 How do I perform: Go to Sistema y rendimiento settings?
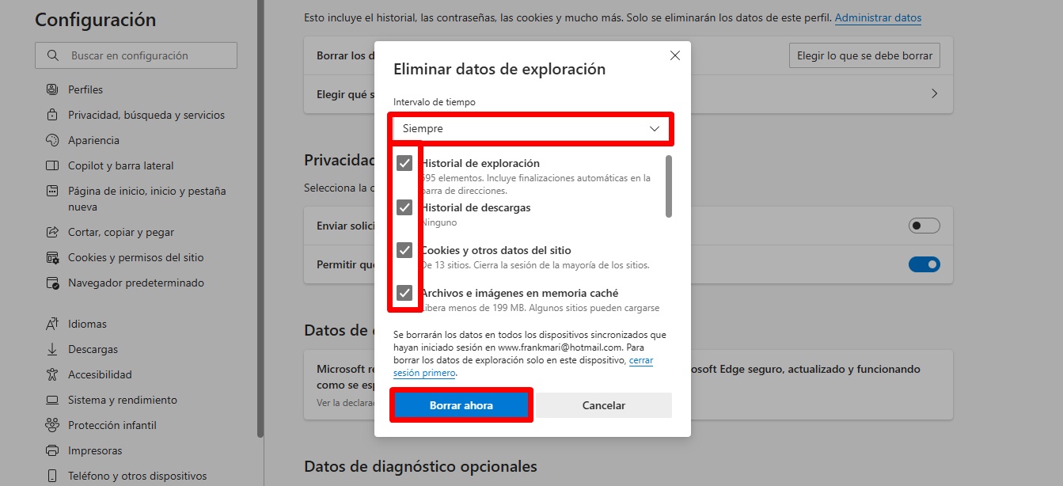click(123, 400)
